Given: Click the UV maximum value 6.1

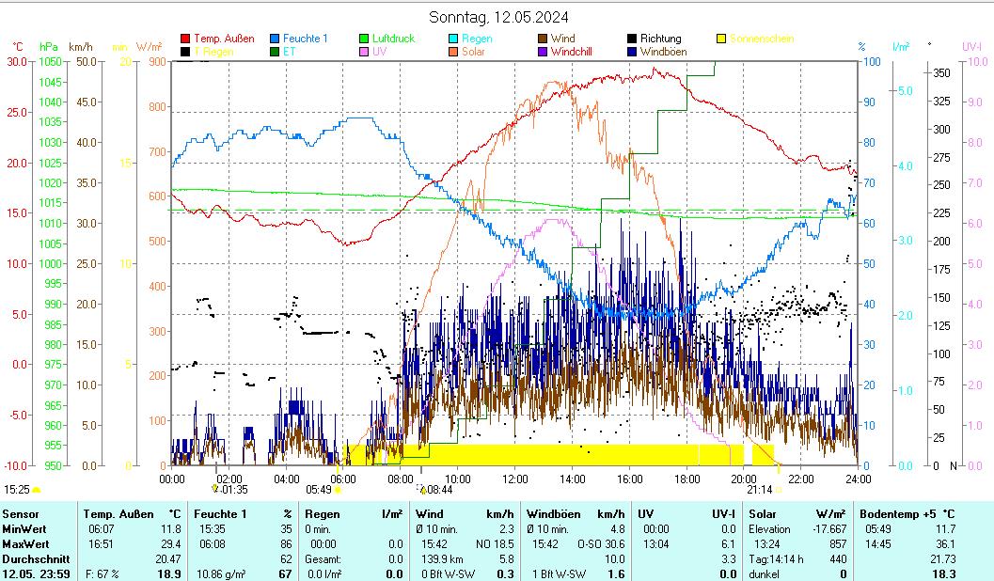Looking at the screenshot, I should (x=729, y=544).
